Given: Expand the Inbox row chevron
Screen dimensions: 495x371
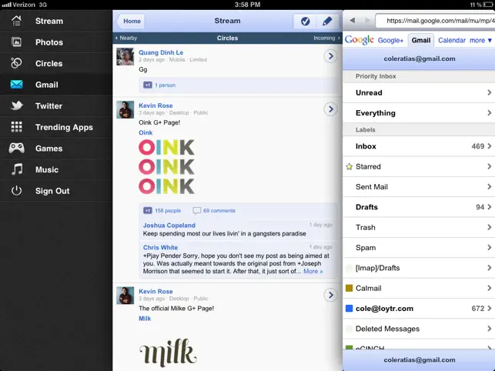Looking at the screenshot, I should [489, 146].
